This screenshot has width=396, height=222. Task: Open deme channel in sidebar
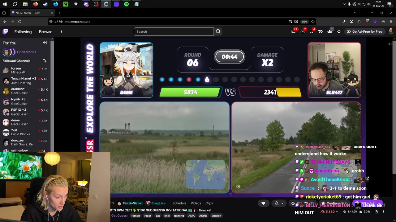tap(25, 122)
